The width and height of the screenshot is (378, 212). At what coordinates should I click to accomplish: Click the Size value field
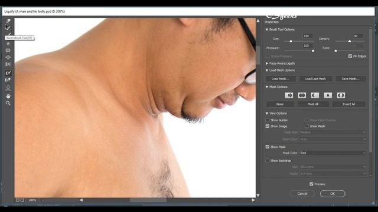click(308, 36)
